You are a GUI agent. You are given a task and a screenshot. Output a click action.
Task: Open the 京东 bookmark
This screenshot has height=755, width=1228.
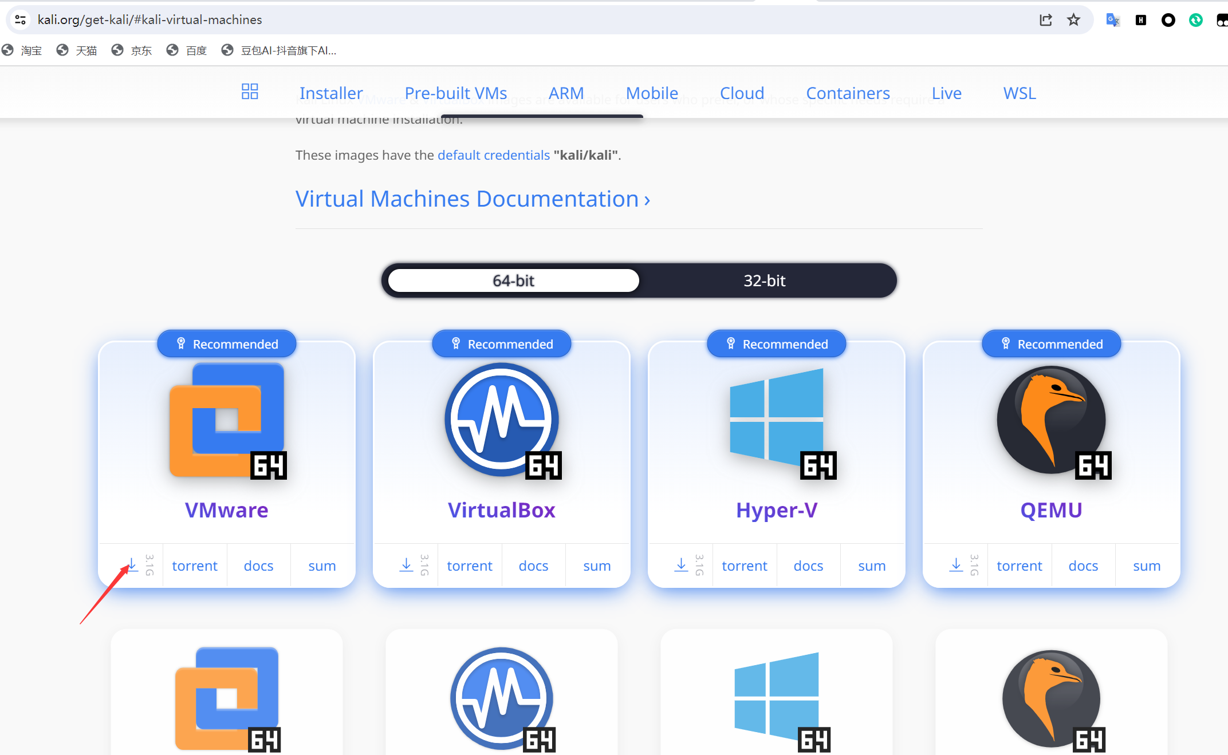132,50
